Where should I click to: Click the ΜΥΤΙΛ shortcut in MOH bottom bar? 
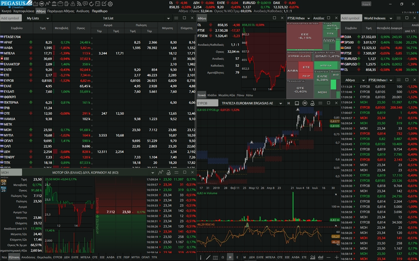[135, 257]
